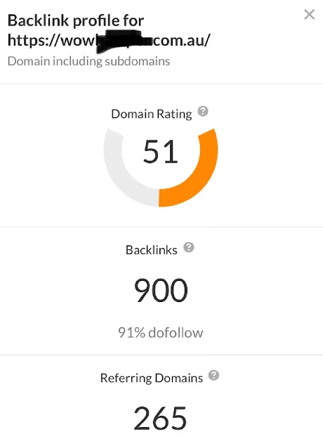The image size is (323, 446).
Task: Click the 91% dofollow text
Action: (161, 332)
